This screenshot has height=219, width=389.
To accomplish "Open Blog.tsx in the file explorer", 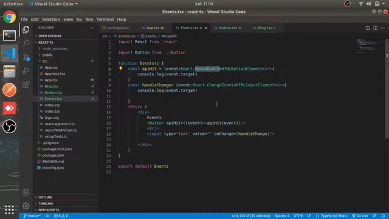I will pos(66,86).
